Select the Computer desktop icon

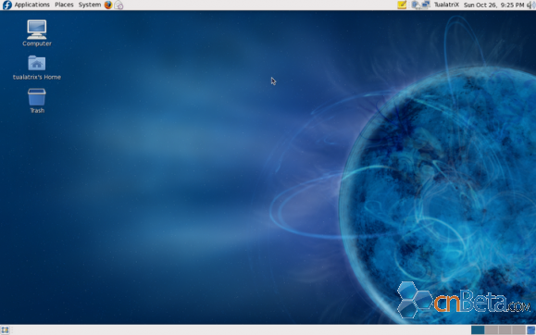pyautogui.click(x=37, y=32)
